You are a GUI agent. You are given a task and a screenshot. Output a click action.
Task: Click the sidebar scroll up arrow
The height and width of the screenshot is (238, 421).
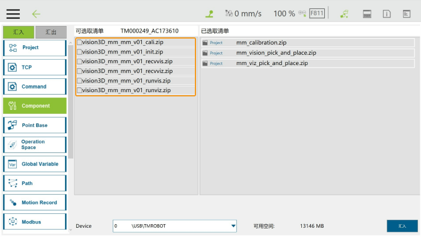[x=70, y=43]
